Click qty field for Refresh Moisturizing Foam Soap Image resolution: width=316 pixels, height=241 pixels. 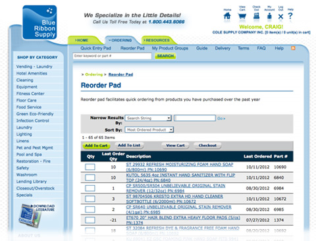pyautogui.click(x=90, y=167)
